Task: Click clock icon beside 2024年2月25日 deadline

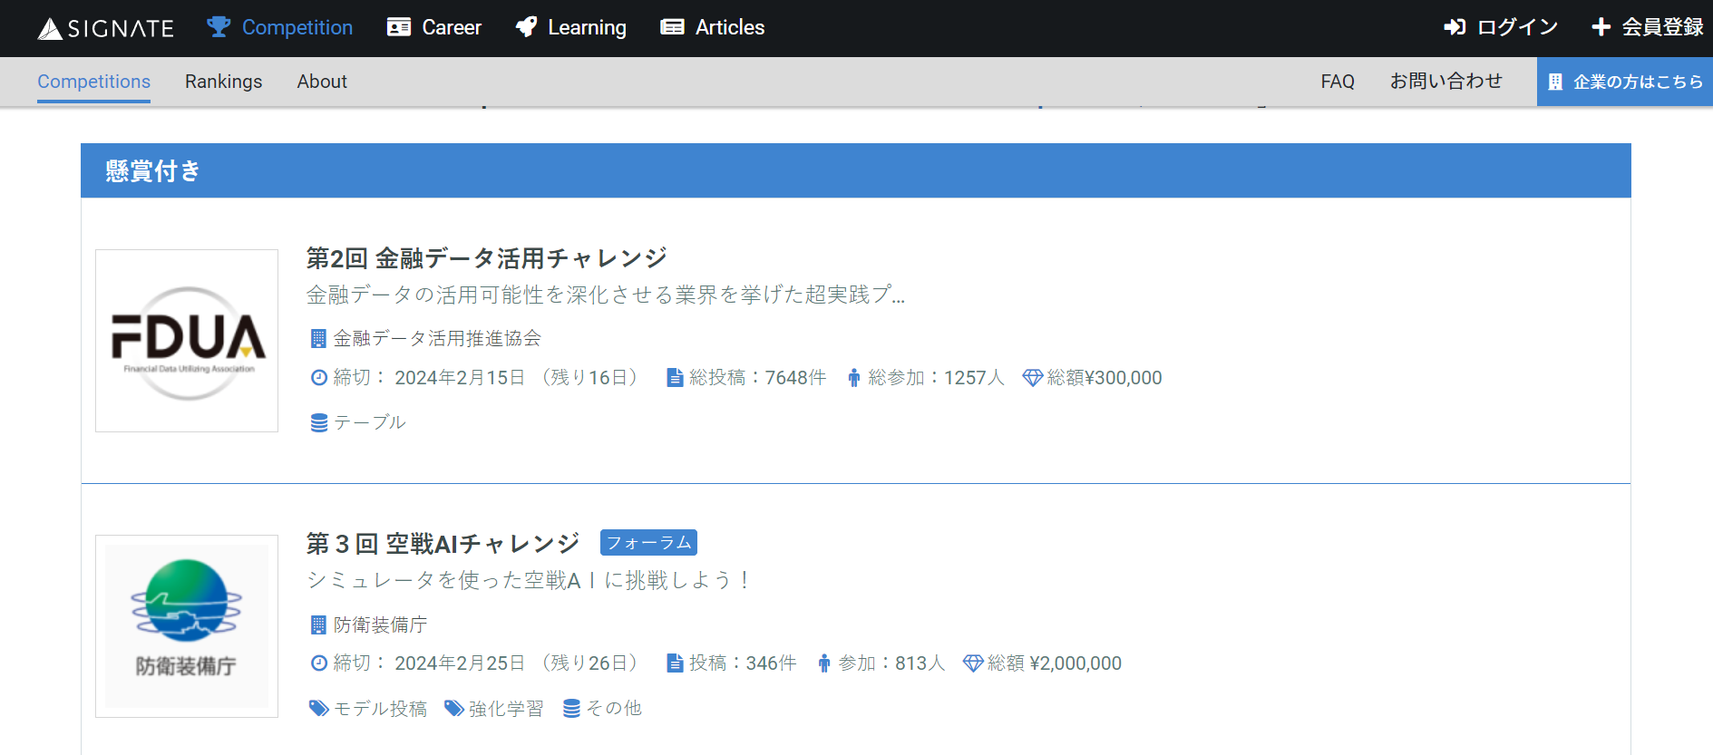Action: click(319, 663)
